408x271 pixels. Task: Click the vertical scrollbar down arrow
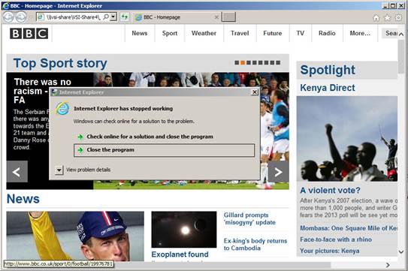click(401, 251)
